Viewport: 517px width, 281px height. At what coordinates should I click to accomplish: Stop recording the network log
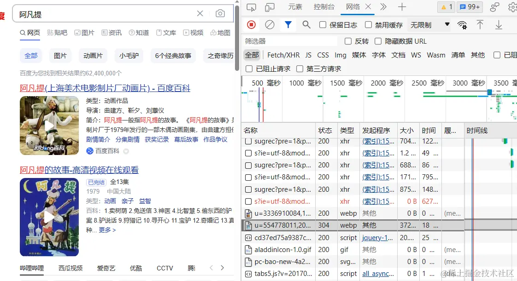(x=251, y=25)
